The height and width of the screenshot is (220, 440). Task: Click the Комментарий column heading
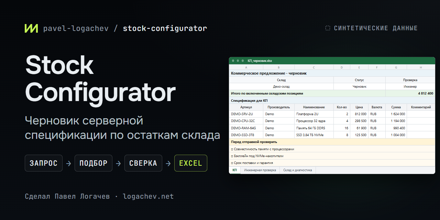(421, 107)
